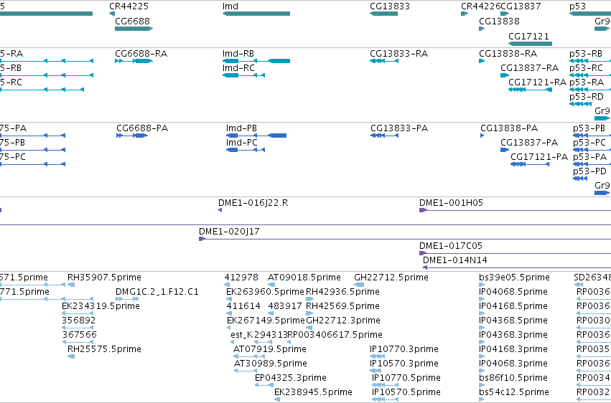Click the IP04168.5prime EST label
Image resolution: width=611 pixels, height=403 pixels.
pos(513,306)
